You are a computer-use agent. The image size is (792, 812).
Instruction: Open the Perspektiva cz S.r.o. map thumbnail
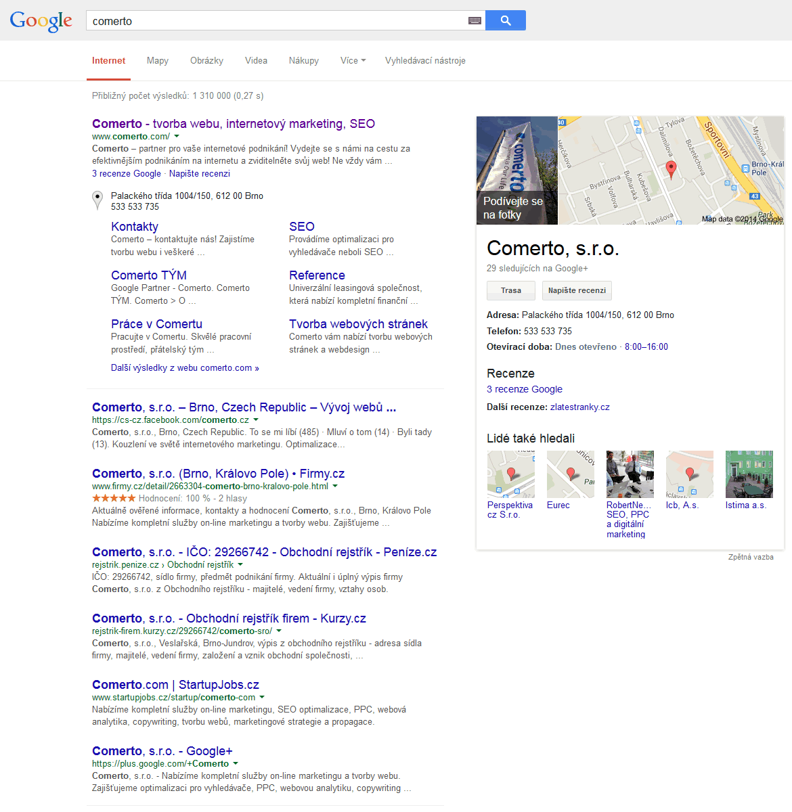510,474
